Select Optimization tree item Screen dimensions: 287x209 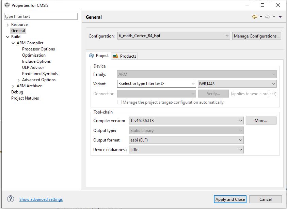34,55
